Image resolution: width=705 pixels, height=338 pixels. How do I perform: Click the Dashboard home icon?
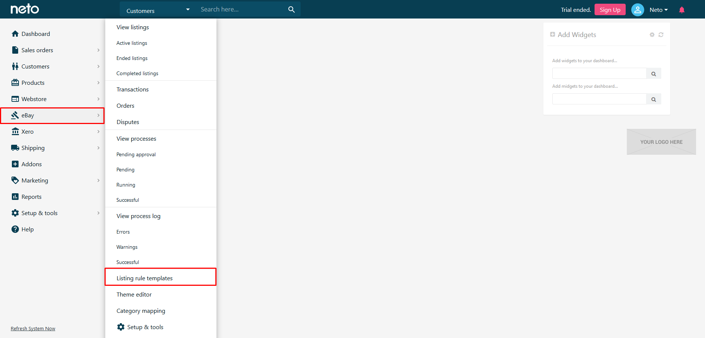pos(15,34)
